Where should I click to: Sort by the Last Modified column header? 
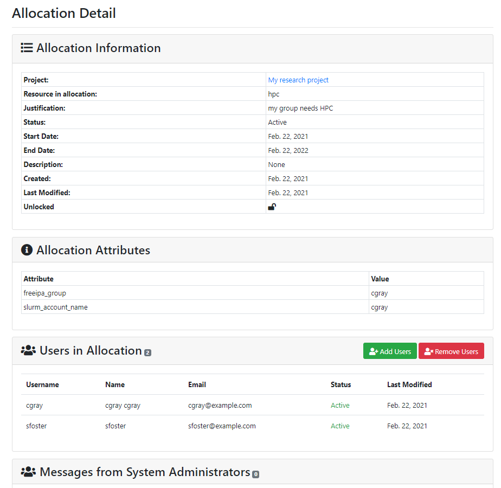click(409, 384)
